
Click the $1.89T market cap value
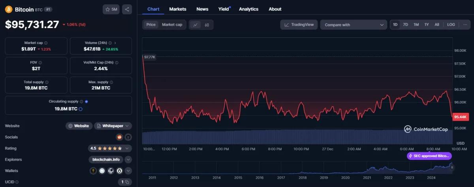click(x=28, y=49)
